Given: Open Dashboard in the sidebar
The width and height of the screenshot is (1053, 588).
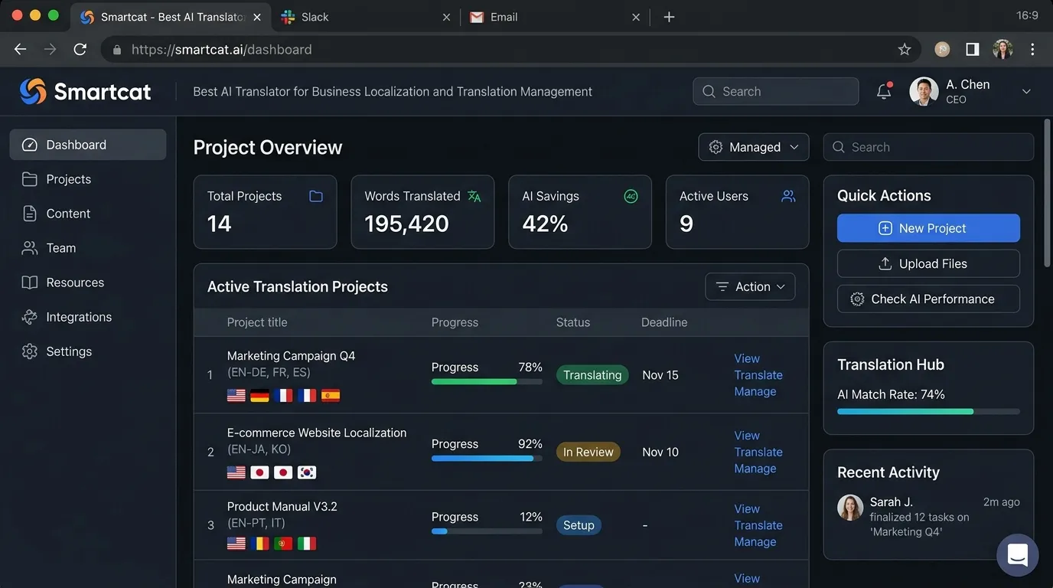Looking at the screenshot, I should 88,145.
